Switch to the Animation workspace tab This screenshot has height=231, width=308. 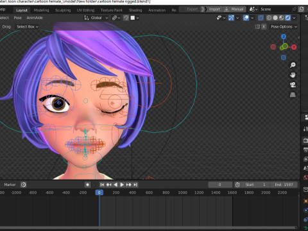[157, 10]
